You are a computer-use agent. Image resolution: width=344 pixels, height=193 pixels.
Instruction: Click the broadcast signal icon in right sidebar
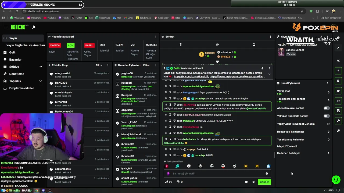pos(338,101)
